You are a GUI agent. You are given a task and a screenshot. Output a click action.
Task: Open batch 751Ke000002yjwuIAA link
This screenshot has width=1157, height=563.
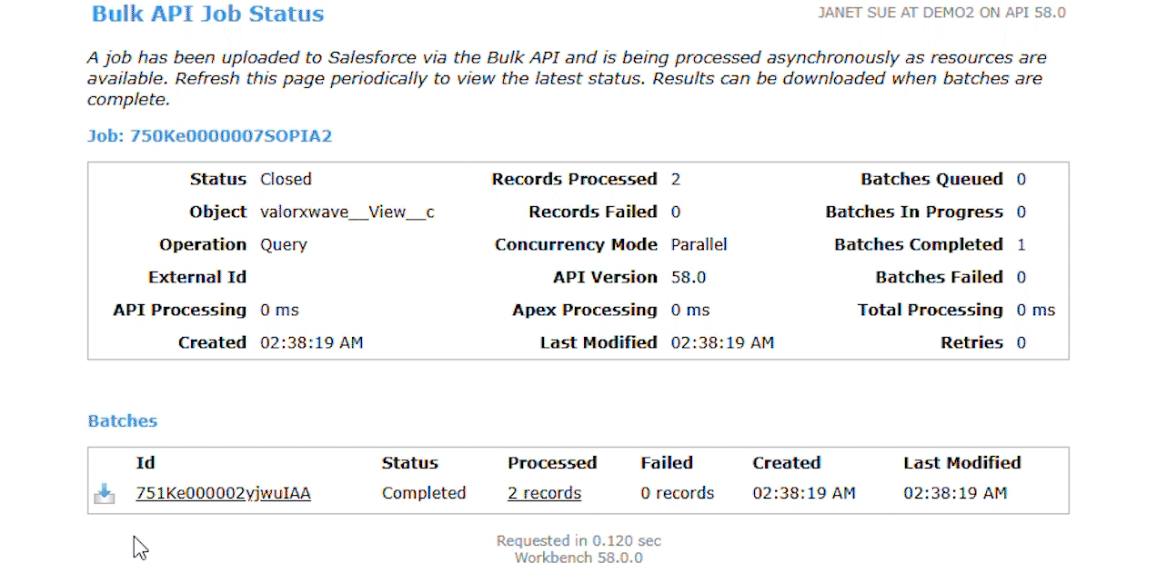pyautogui.click(x=223, y=493)
